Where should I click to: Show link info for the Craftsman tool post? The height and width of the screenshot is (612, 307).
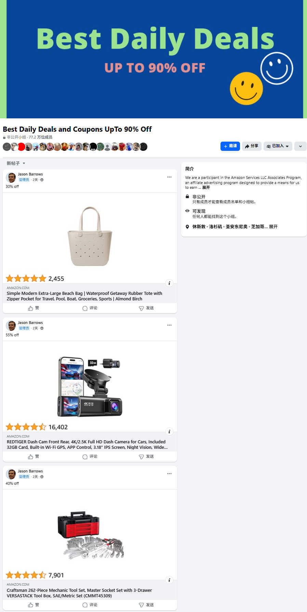click(169, 580)
